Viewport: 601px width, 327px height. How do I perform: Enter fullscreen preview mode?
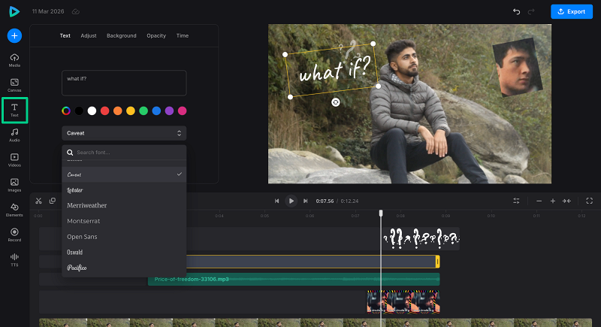click(590, 201)
